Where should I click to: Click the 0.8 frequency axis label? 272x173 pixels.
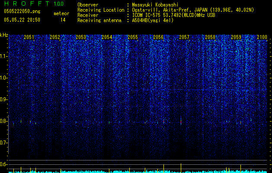(x=3, y=121)
